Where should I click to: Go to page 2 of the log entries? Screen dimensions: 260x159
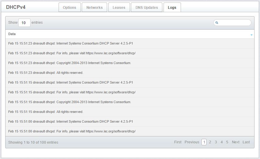click(210, 142)
